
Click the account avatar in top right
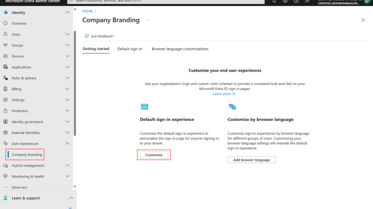367,2
